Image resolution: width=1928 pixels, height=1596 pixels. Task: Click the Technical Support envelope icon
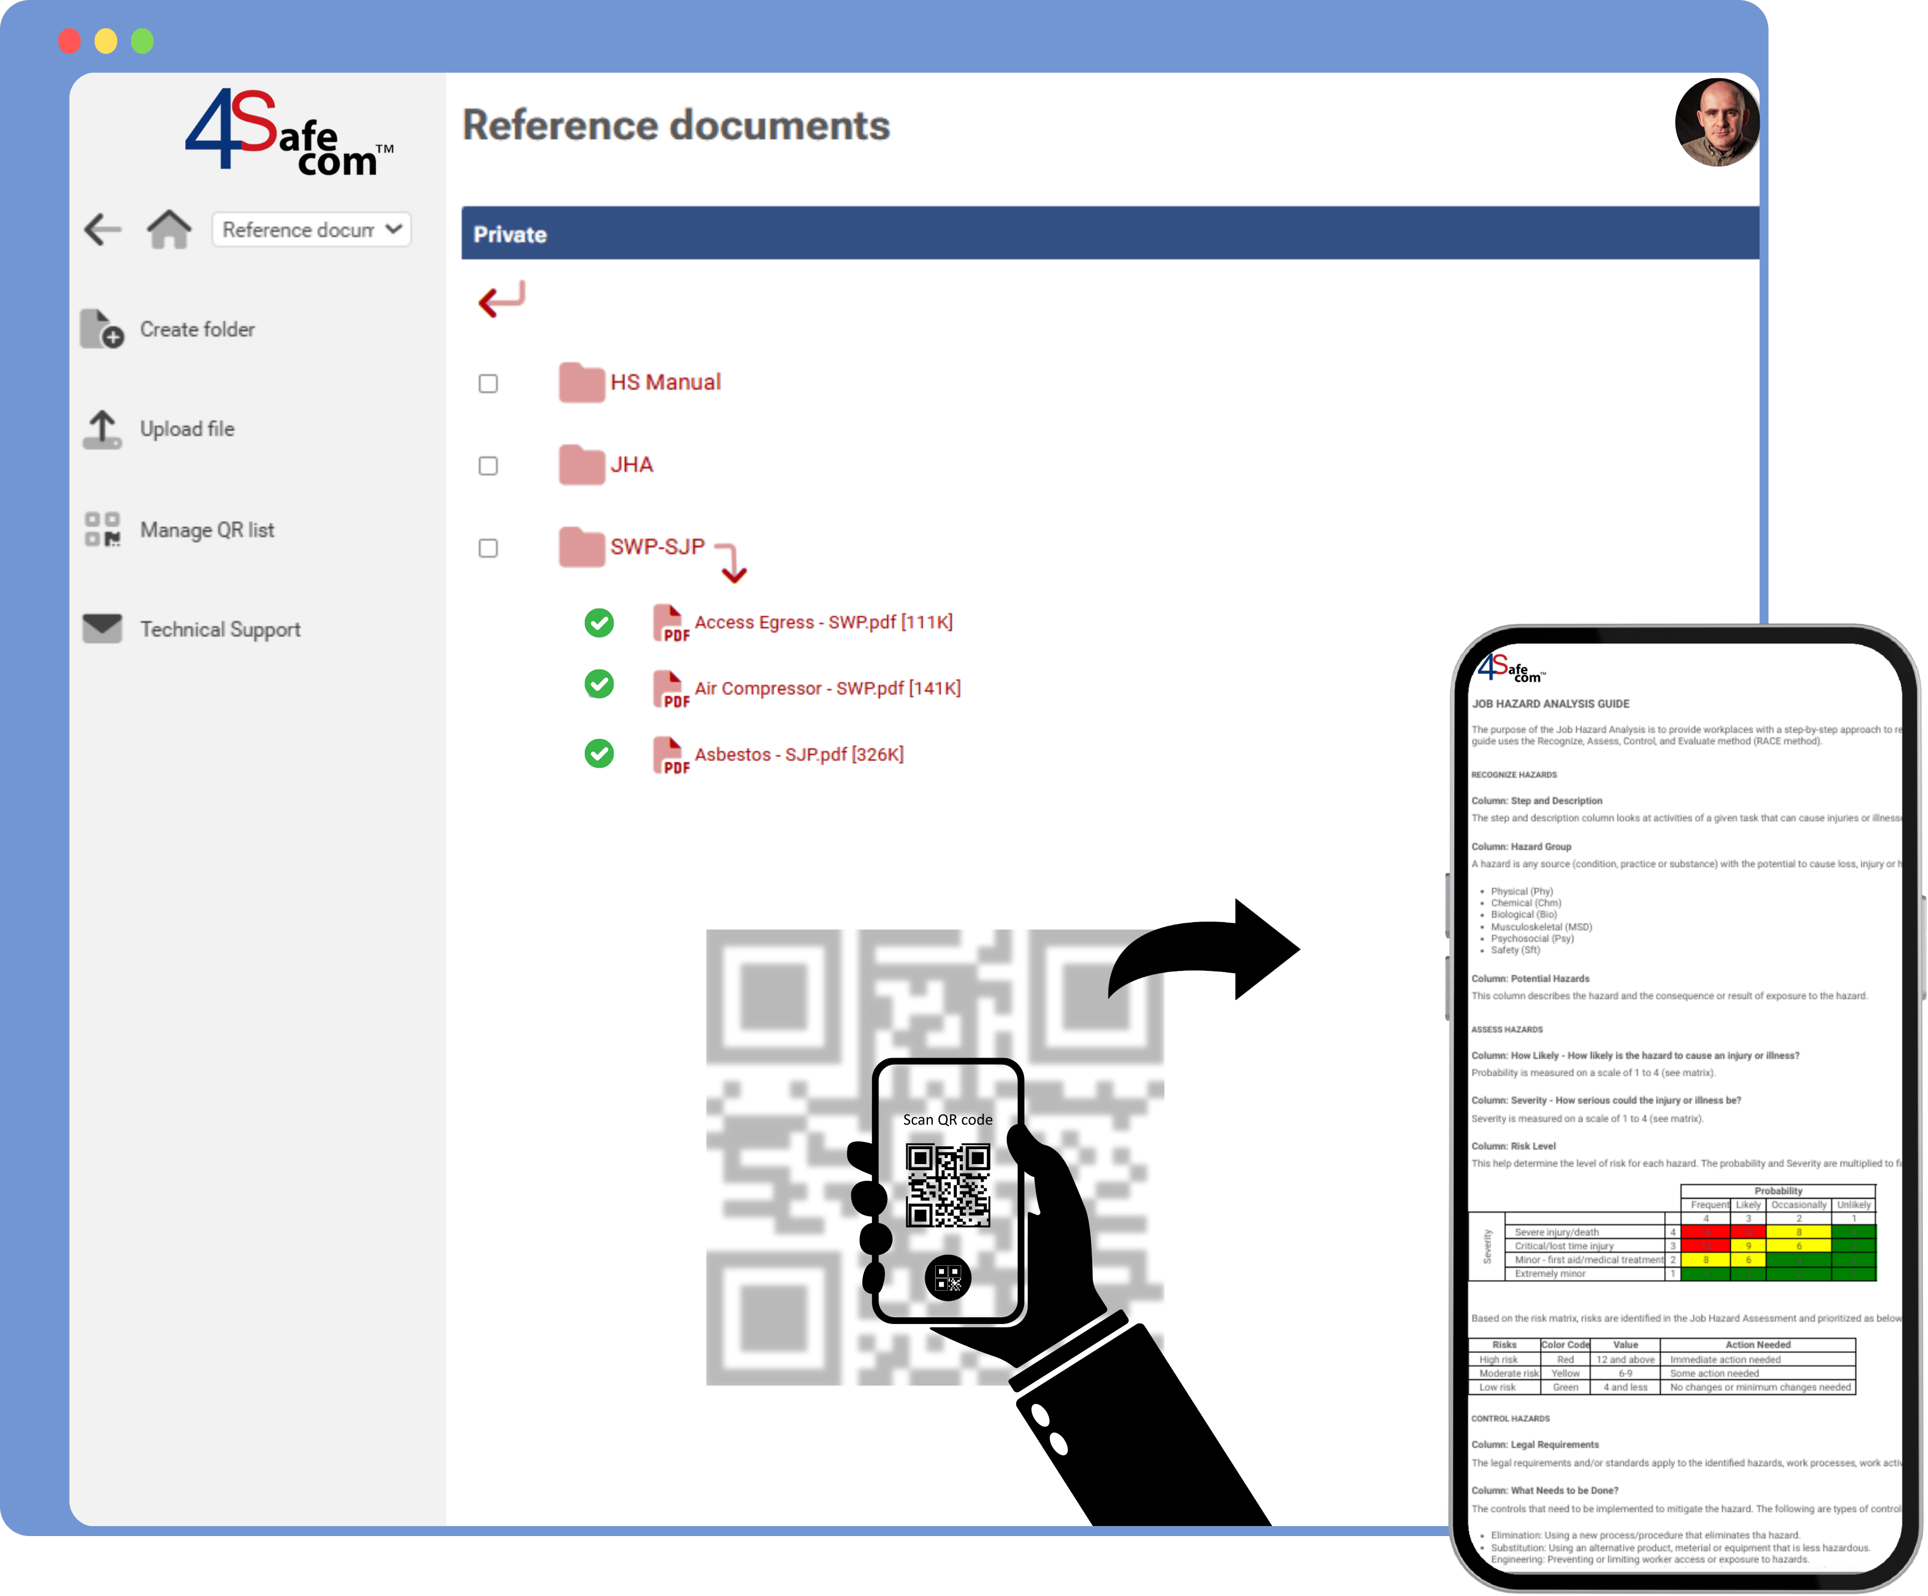[x=102, y=630]
